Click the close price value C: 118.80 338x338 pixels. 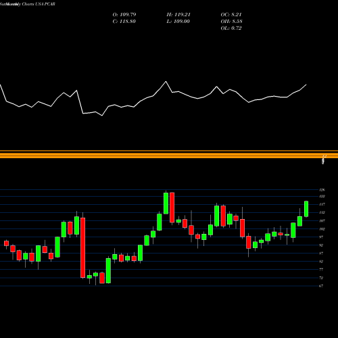[x=124, y=22]
